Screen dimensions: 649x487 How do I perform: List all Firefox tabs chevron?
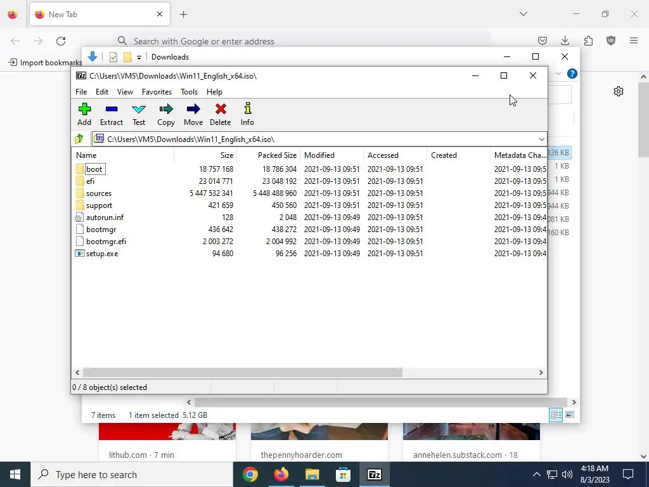point(523,14)
